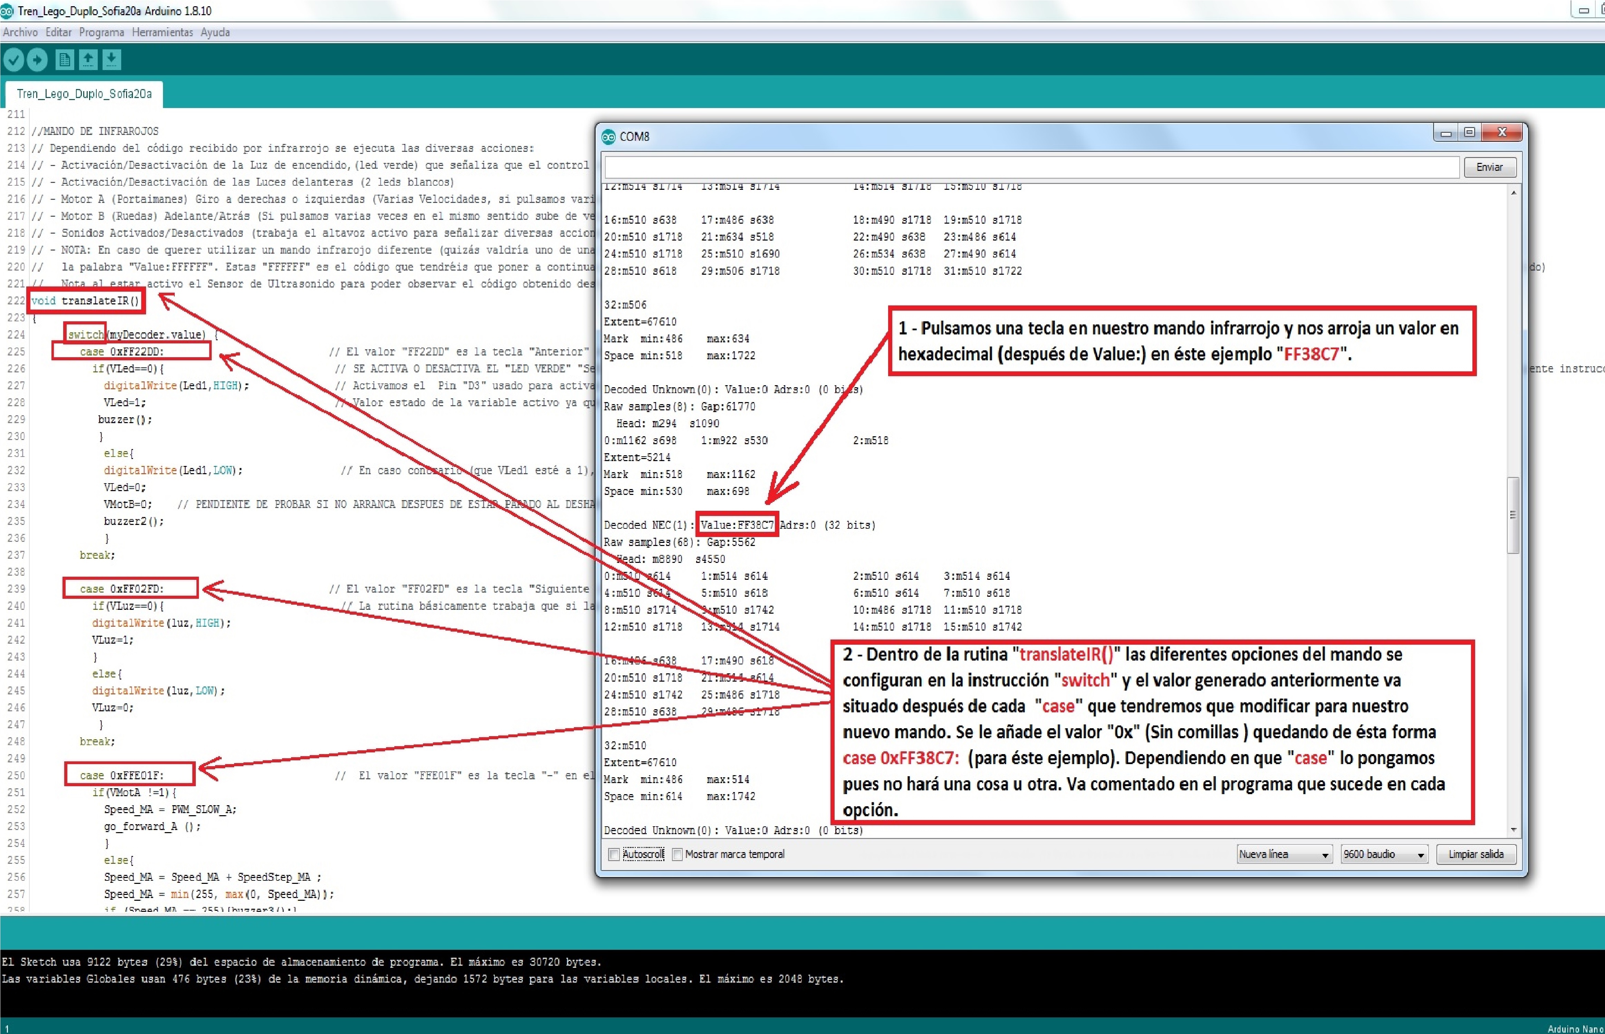
Task: Open the 9600 baudio baud rate dropdown
Action: 1384,854
